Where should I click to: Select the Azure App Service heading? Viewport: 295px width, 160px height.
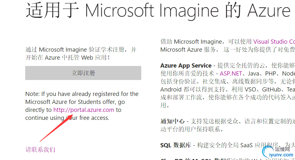click(x=186, y=65)
